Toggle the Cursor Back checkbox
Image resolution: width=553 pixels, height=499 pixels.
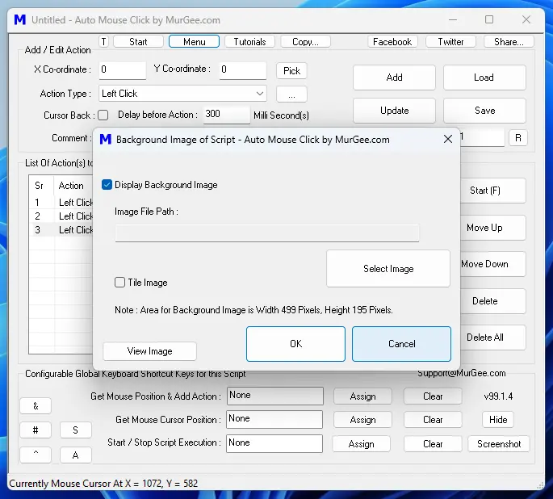(x=103, y=115)
